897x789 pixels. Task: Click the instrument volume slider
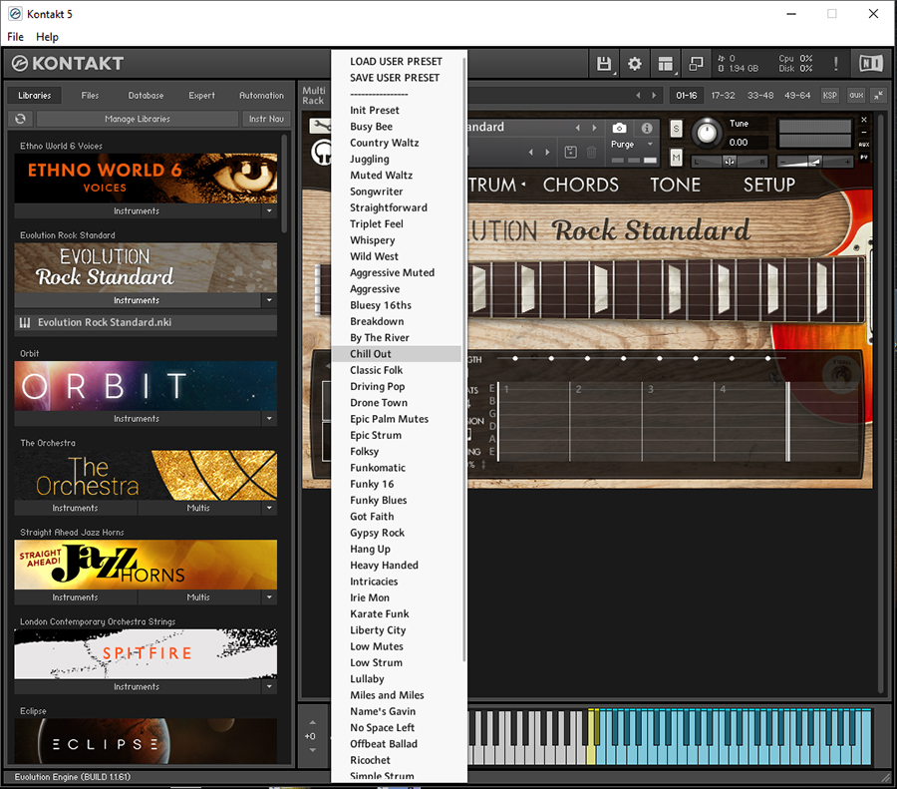click(x=815, y=162)
